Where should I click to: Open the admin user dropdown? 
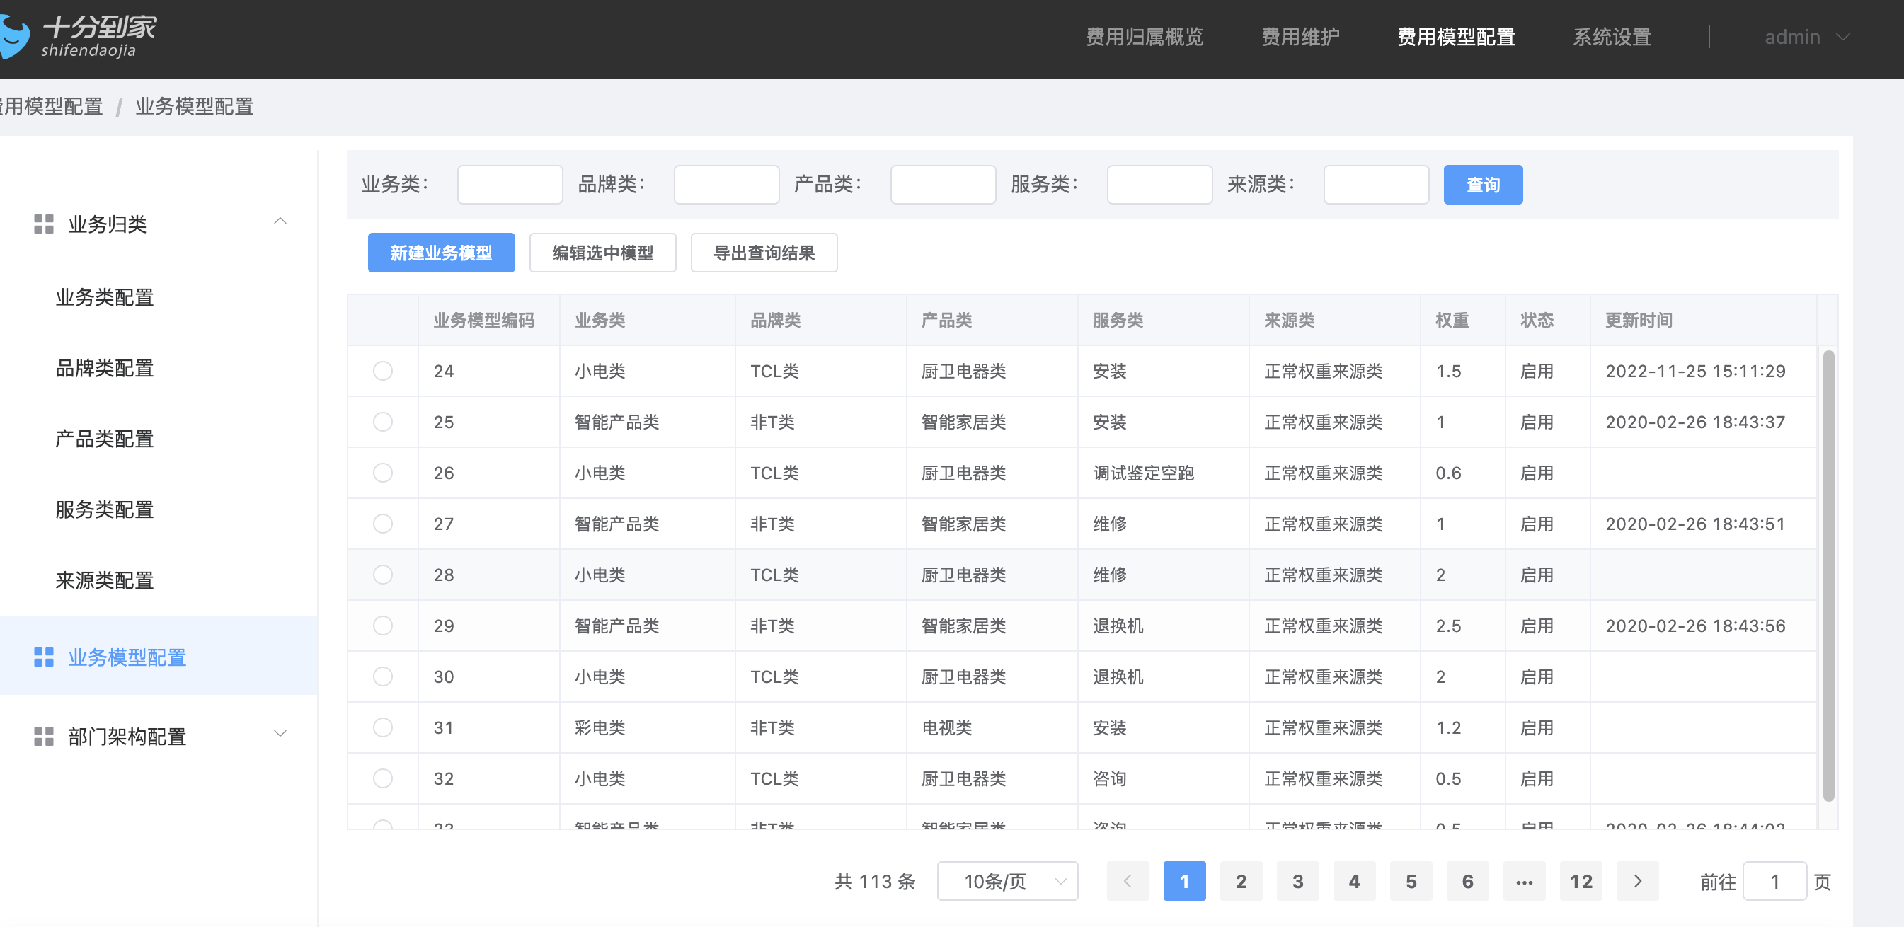point(1807,36)
